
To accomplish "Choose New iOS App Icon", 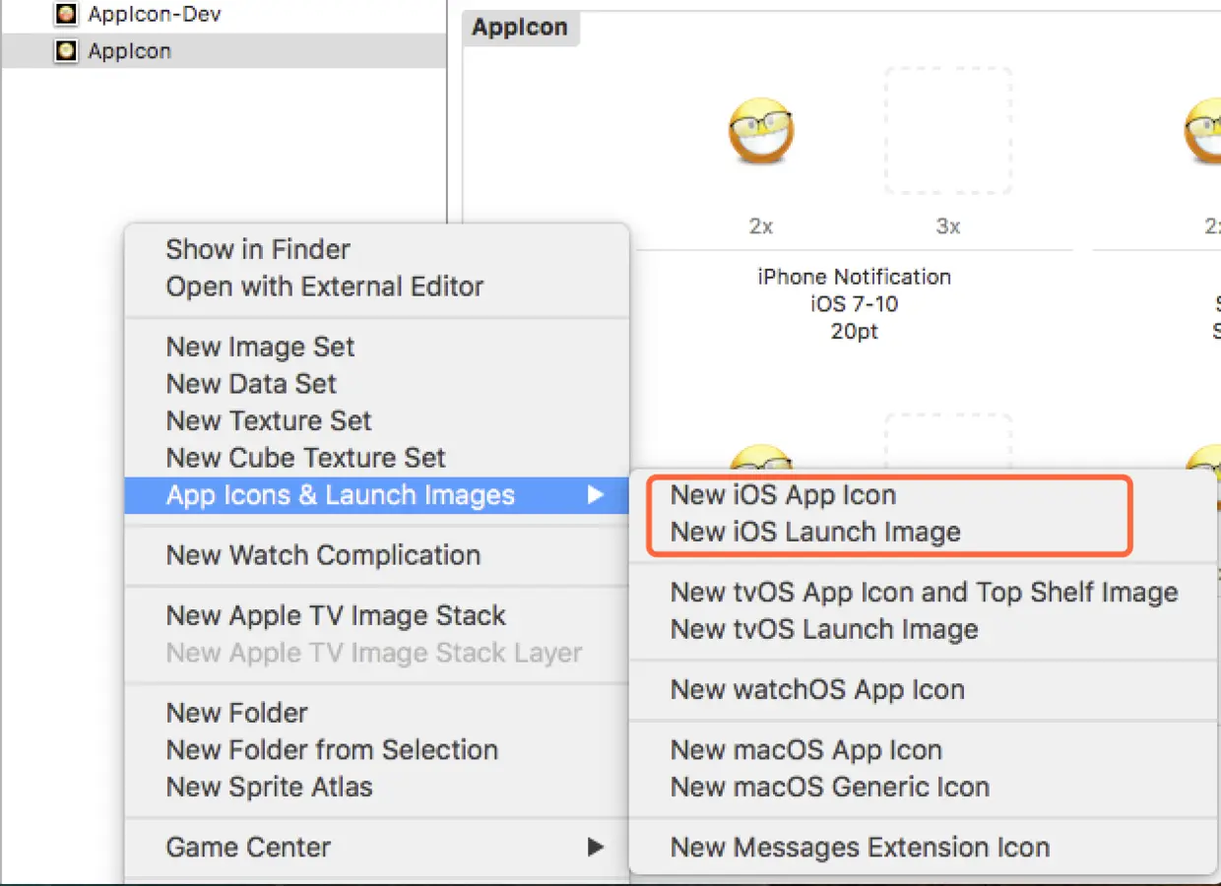I will pyautogui.click(x=783, y=495).
